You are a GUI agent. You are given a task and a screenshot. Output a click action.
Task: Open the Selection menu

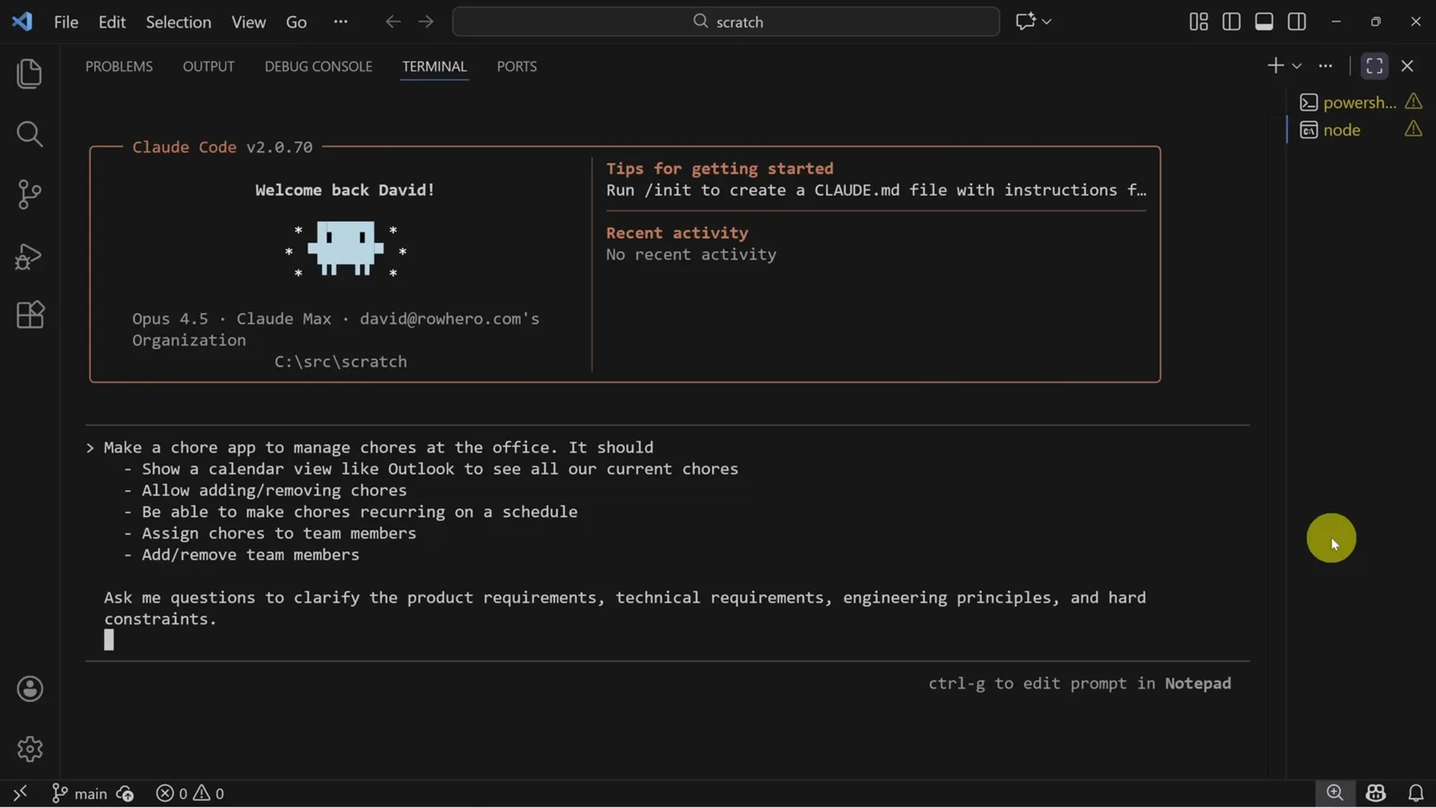[x=179, y=22]
